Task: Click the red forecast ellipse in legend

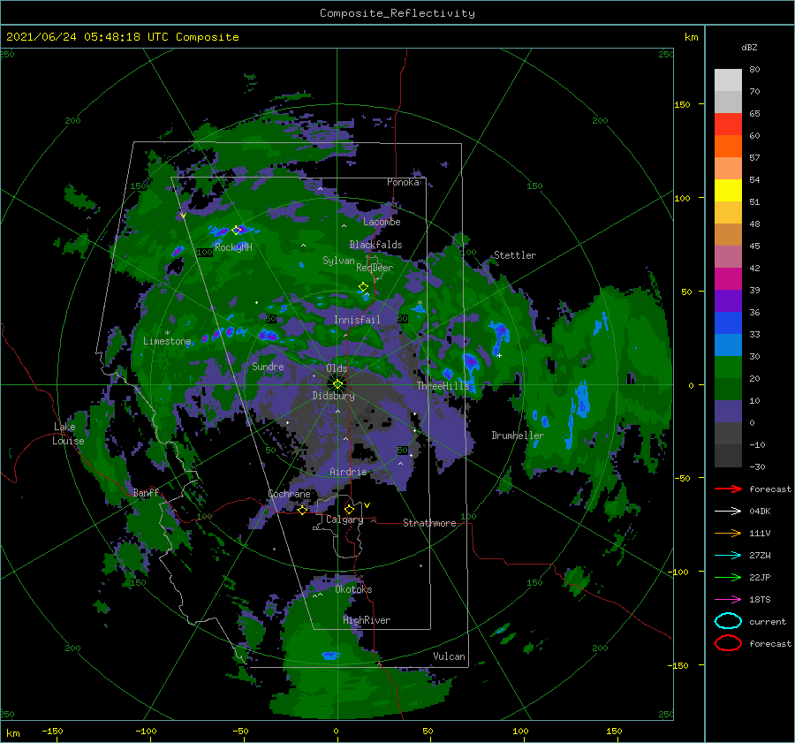Action: [728, 643]
